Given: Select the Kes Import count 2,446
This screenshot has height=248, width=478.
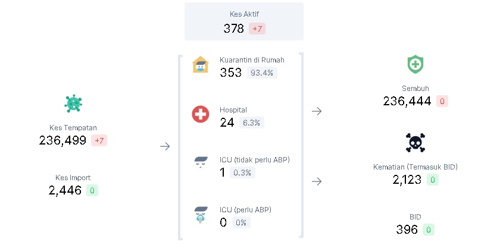Looking at the screenshot, I should coord(65,190).
